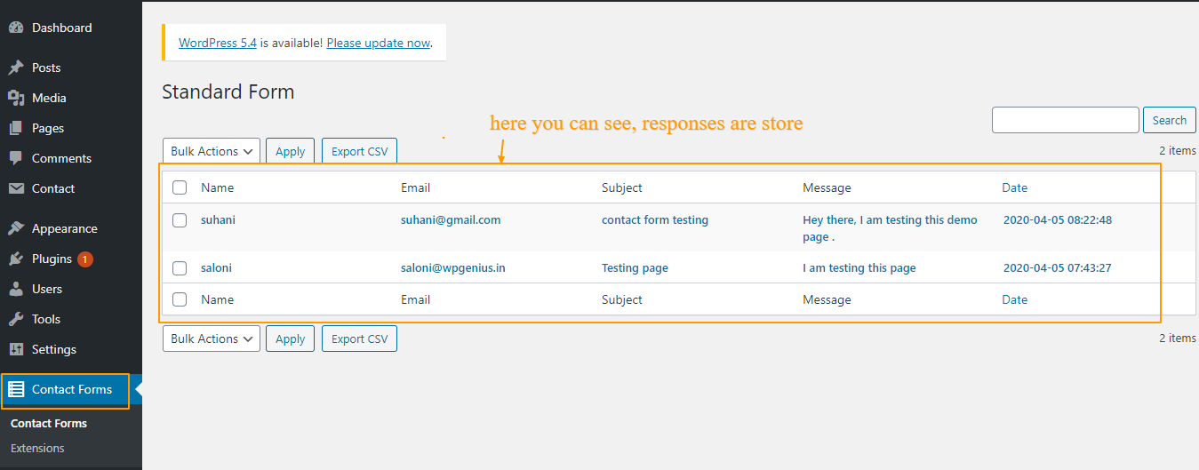Check the select-all box in table header
Screen dimensions: 1199x470
point(180,187)
